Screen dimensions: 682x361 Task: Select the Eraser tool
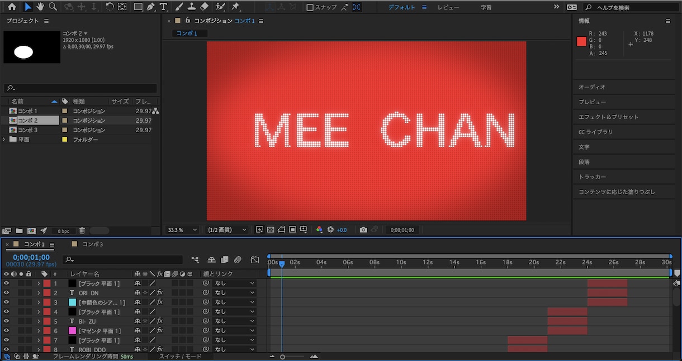click(x=204, y=7)
